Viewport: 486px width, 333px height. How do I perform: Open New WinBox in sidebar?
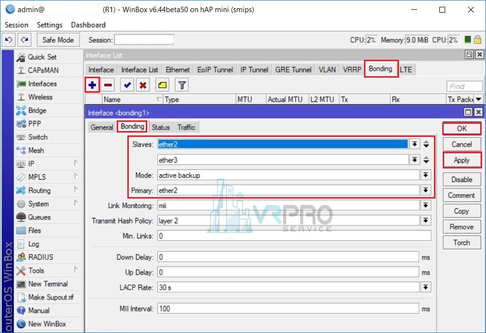point(47,324)
